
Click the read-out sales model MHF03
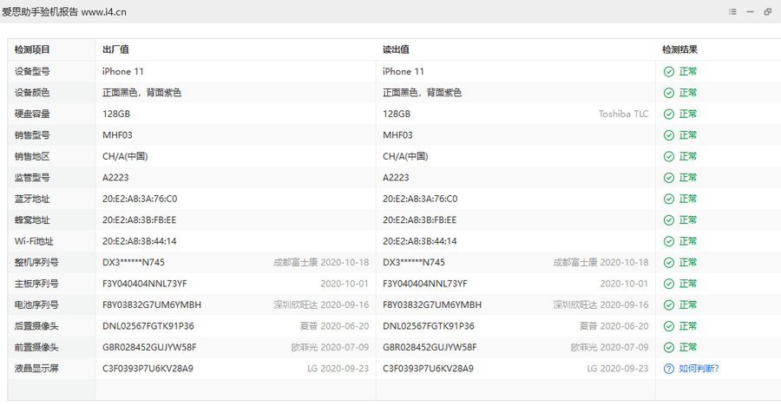tap(397, 135)
